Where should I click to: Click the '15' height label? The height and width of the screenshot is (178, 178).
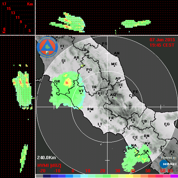[9, 9]
